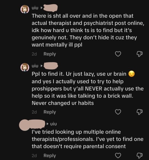Dislike the first uiu comment about therapists
This screenshot has height=160, width=149.
(x=140, y=54)
